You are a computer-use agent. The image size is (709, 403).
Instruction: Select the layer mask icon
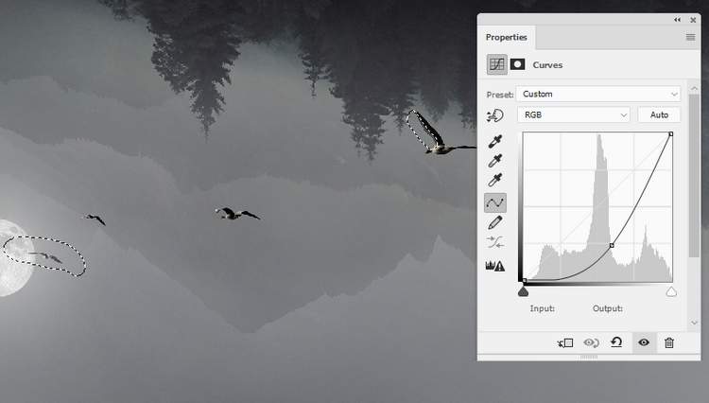(518, 64)
